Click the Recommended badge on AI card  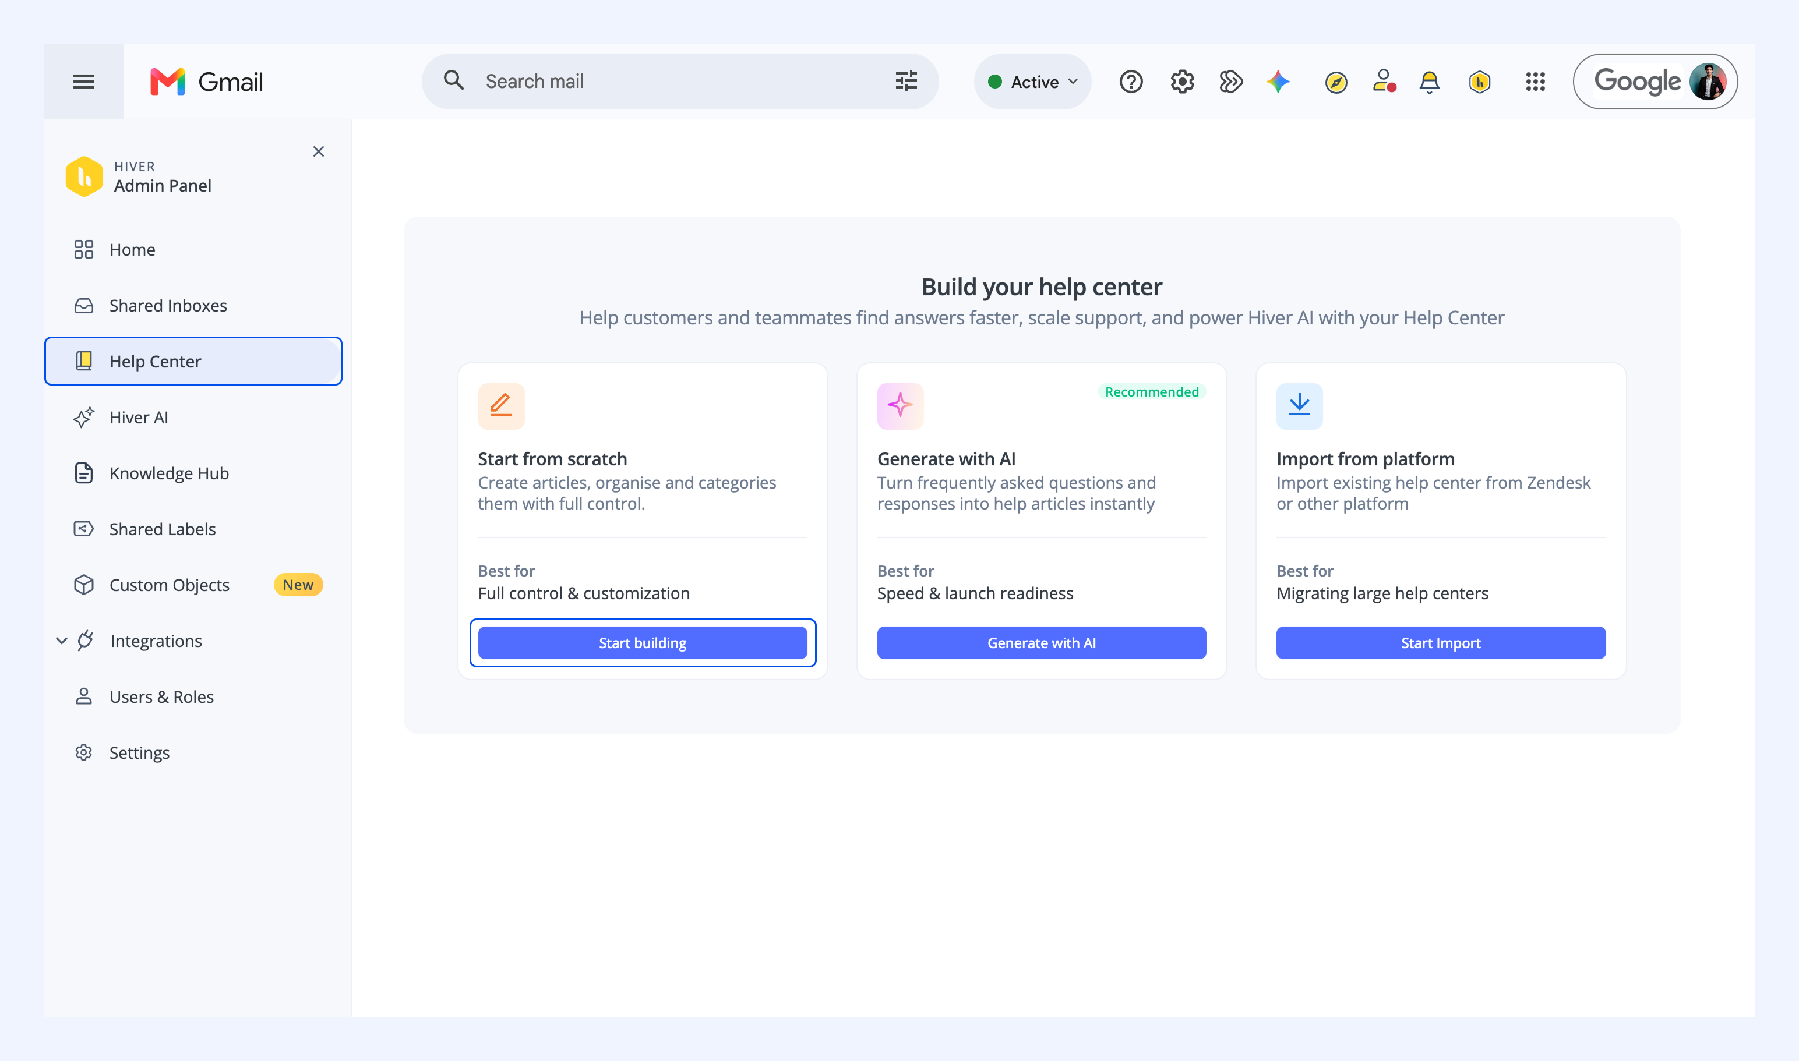(x=1152, y=392)
